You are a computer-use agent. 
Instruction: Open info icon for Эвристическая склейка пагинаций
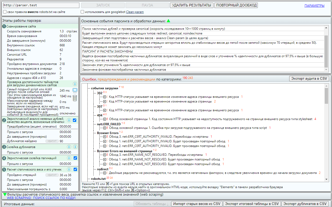coord(69,158)
